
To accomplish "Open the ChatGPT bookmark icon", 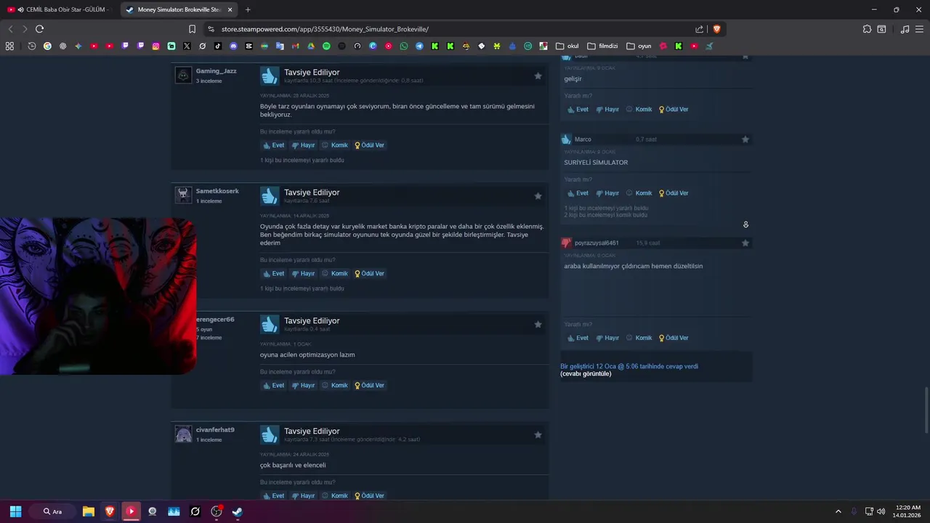I will [63, 46].
